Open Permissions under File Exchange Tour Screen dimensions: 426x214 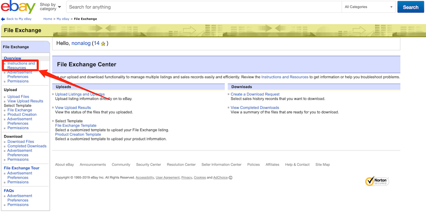point(18,182)
